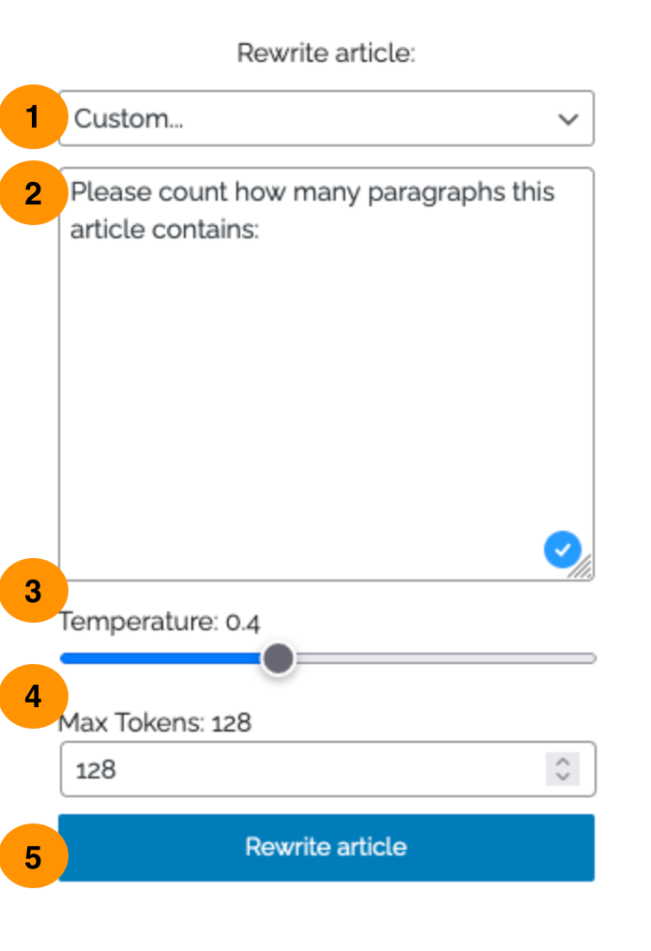
Task: Click the blue filled part of the Temperature track
Action: pos(161,658)
